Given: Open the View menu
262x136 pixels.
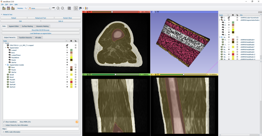Looking at the screenshot, I should 11,4.
